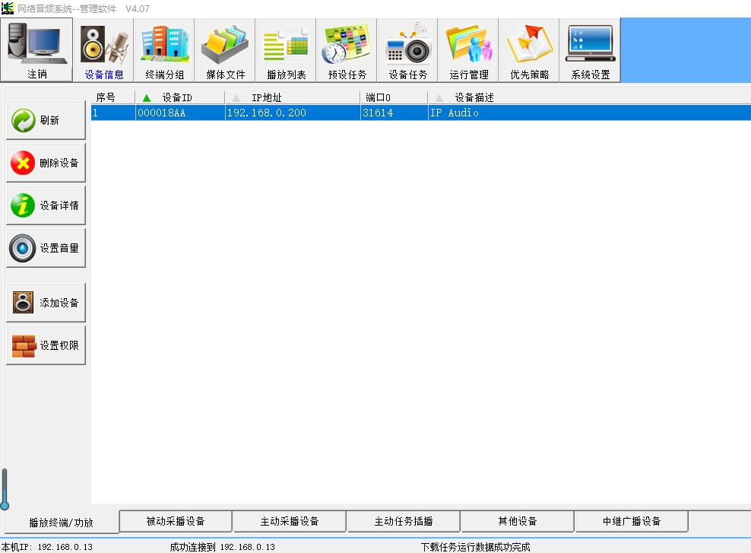Image resolution: width=751 pixels, height=553 pixels.
Task: Click the application logo in title bar
Action: 7,8
